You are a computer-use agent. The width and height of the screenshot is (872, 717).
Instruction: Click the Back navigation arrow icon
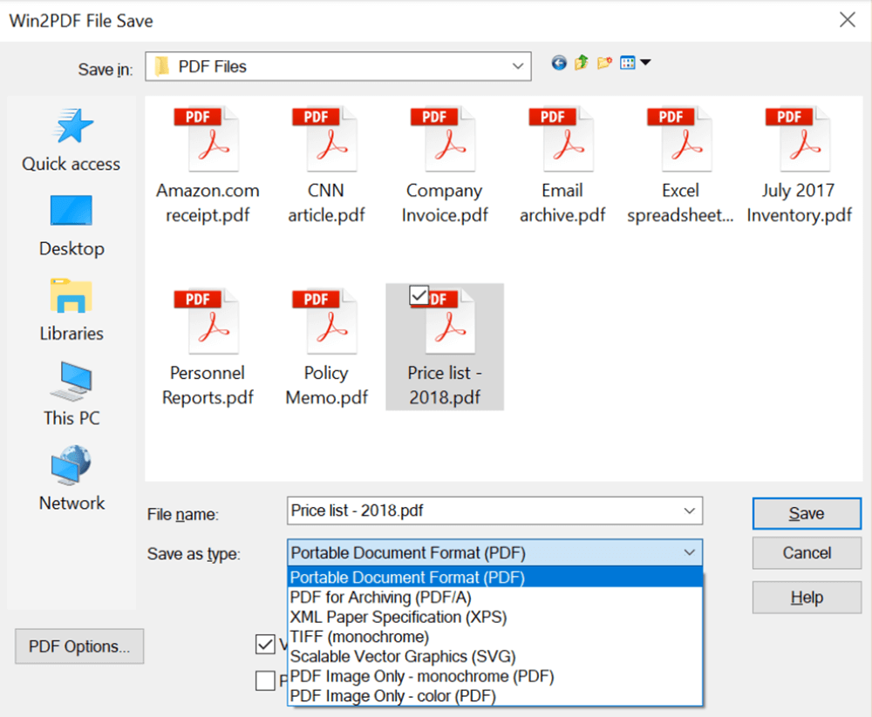559,63
